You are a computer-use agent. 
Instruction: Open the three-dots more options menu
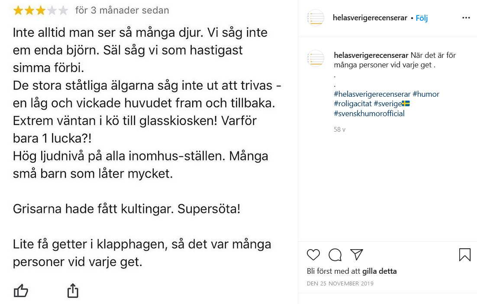click(x=466, y=18)
